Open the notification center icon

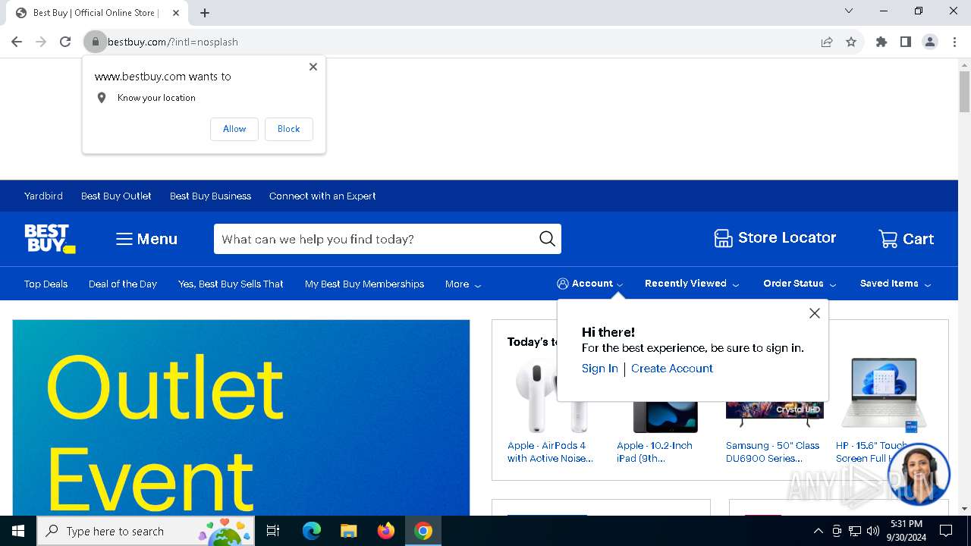(946, 531)
